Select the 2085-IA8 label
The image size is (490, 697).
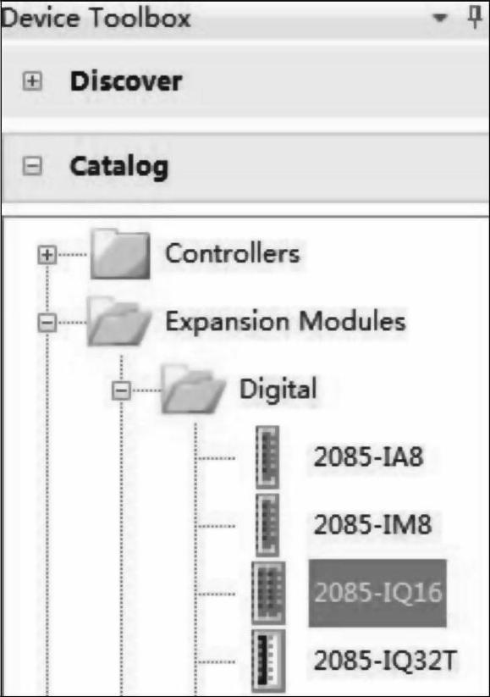[369, 456]
